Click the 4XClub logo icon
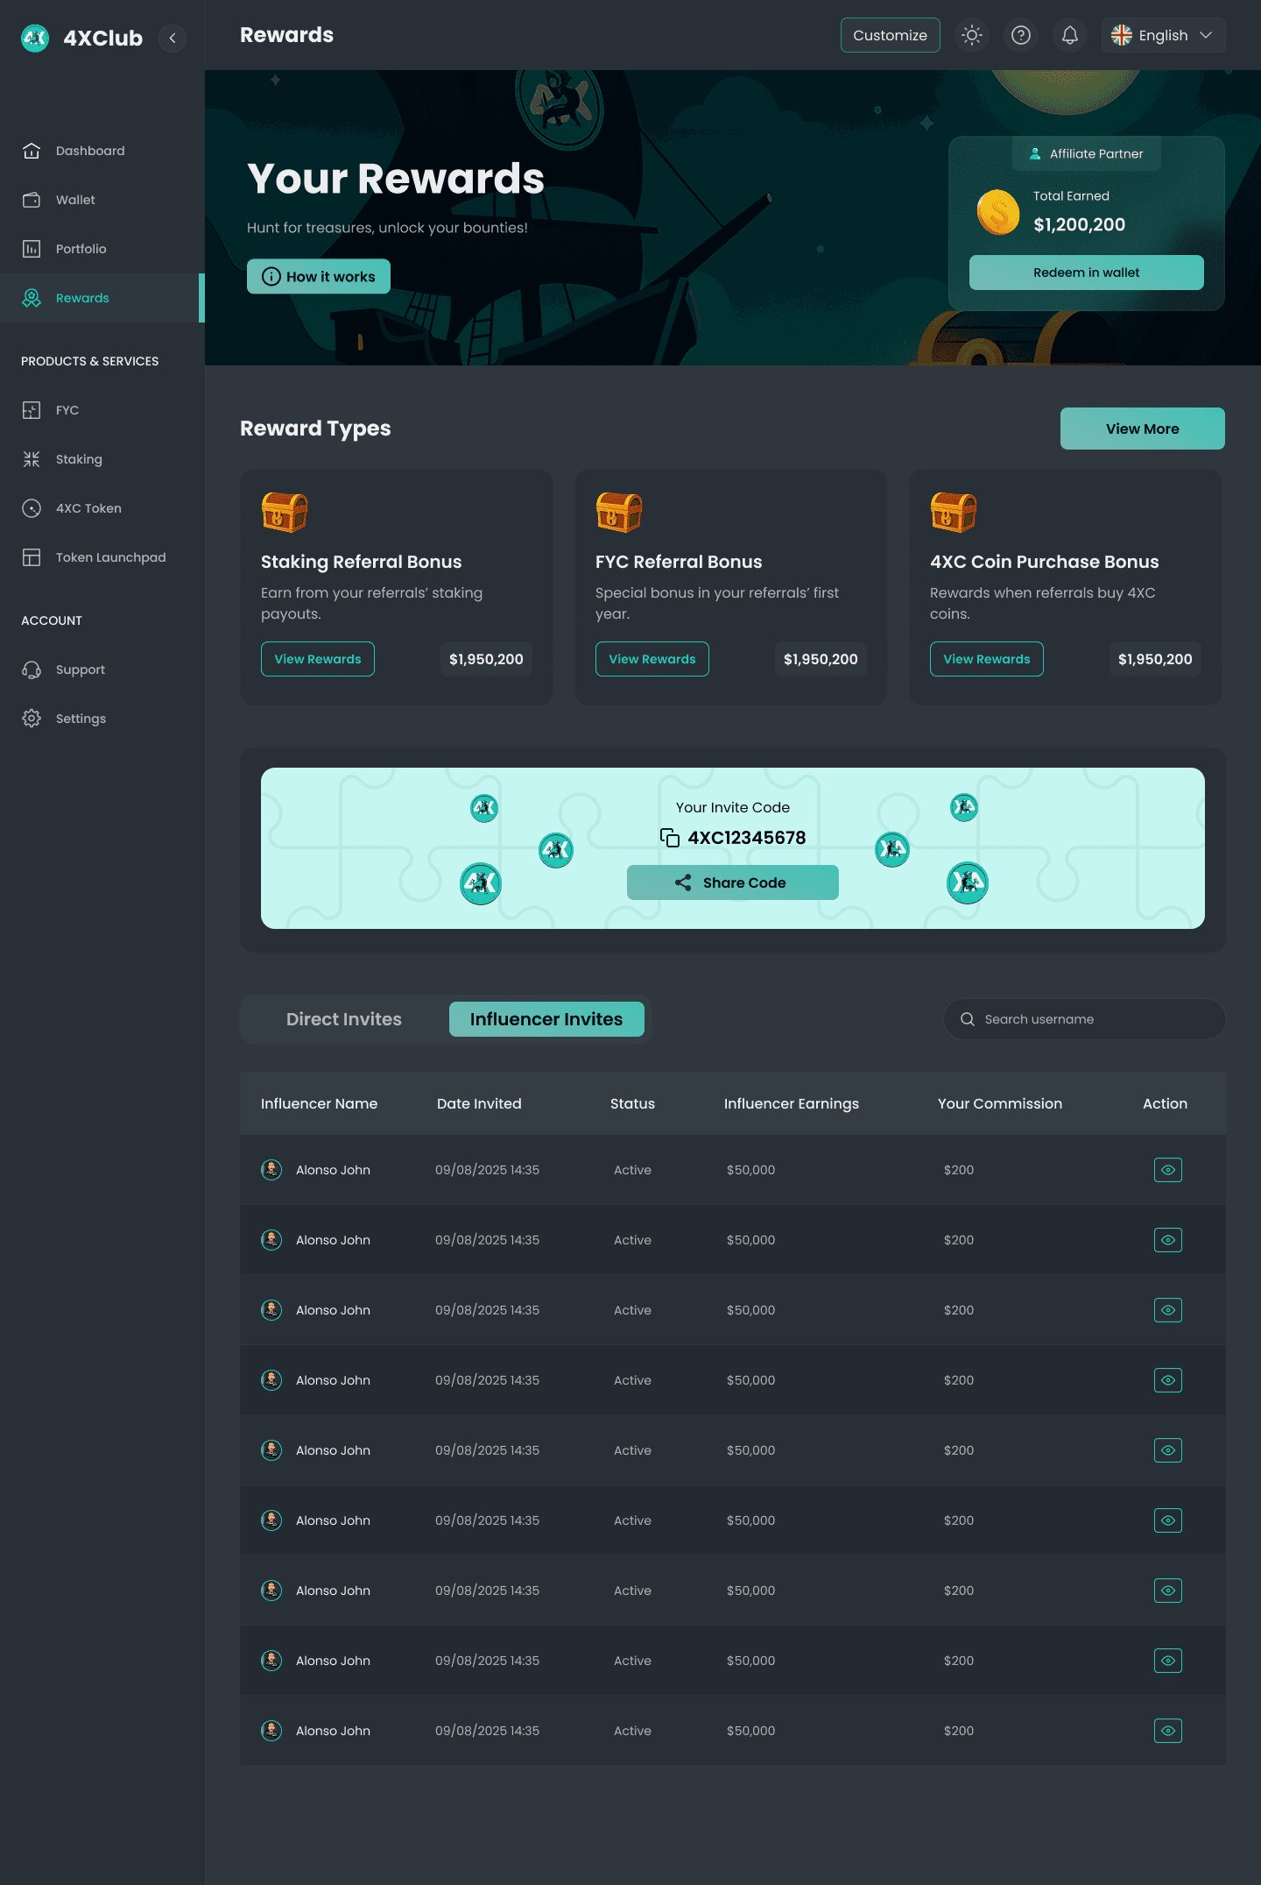Image resolution: width=1261 pixels, height=1885 pixels. [x=35, y=38]
